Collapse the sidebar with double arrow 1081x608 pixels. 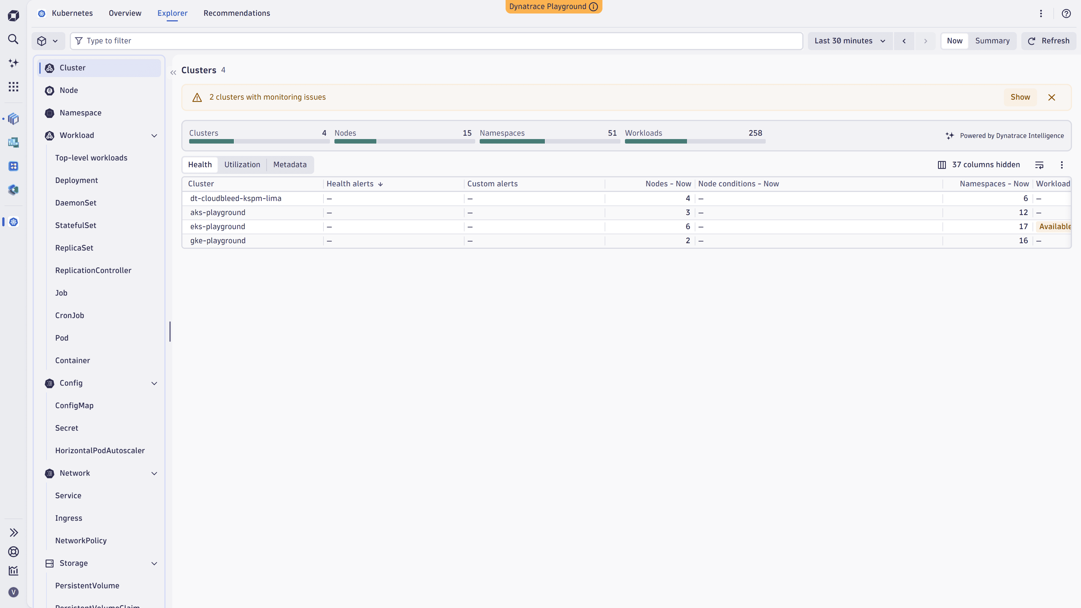173,73
